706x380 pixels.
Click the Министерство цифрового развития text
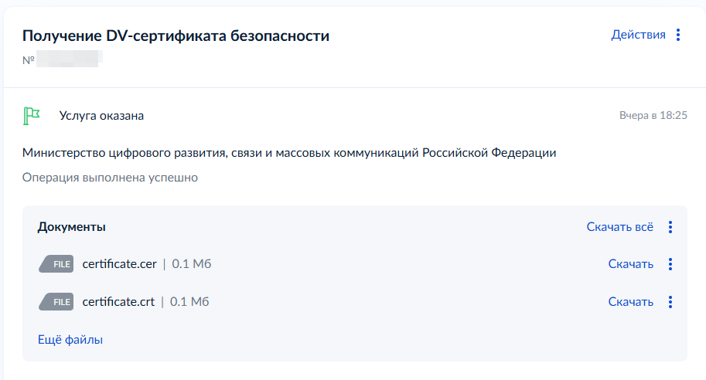[289, 153]
